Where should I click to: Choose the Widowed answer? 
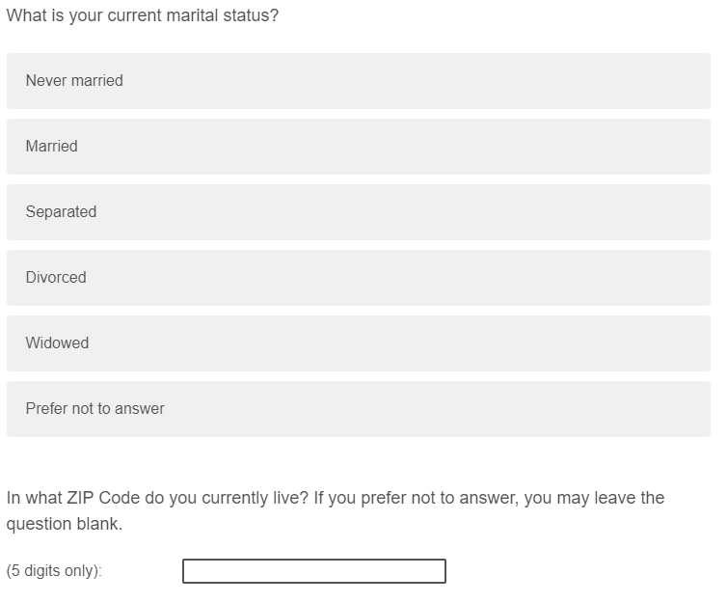coord(358,343)
